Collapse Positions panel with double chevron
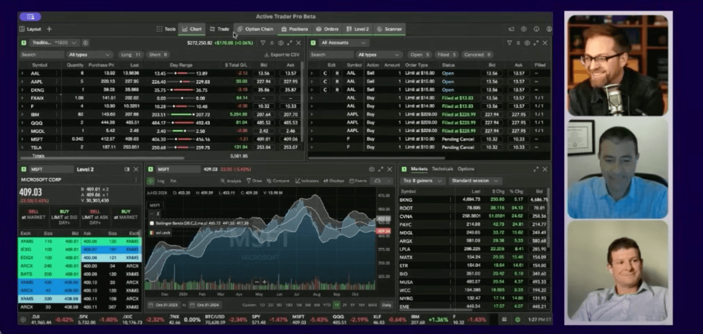This screenshot has height=334, width=703. tap(272, 43)
